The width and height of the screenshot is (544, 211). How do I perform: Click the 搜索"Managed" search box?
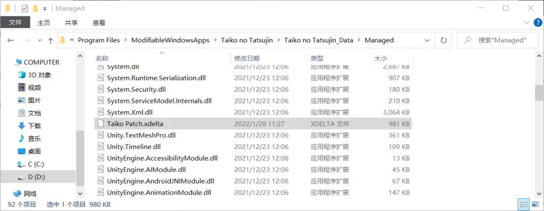[x=497, y=40]
